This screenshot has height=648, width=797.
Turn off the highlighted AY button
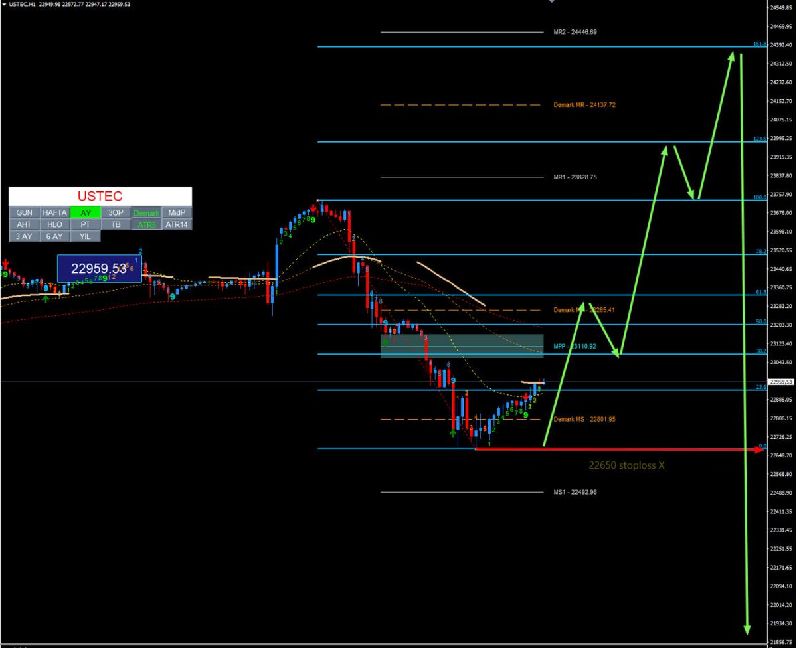tap(85, 212)
